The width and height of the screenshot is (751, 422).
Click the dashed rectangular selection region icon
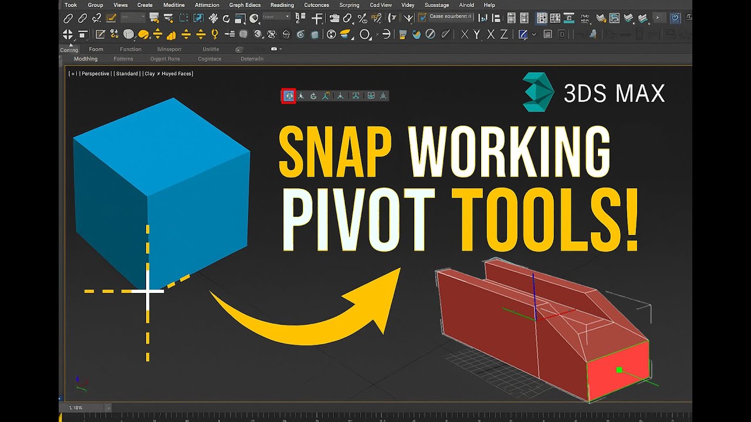tap(184, 18)
